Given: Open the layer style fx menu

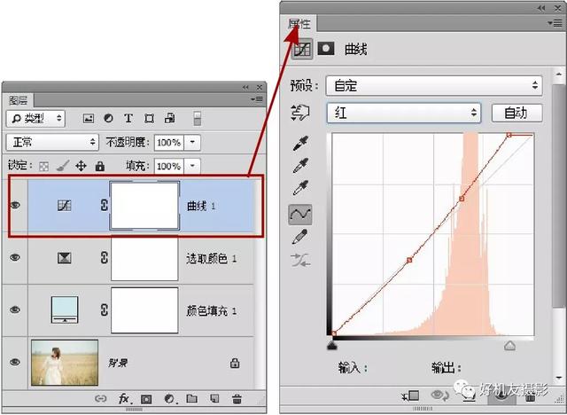Looking at the screenshot, I should click(125, 400).
